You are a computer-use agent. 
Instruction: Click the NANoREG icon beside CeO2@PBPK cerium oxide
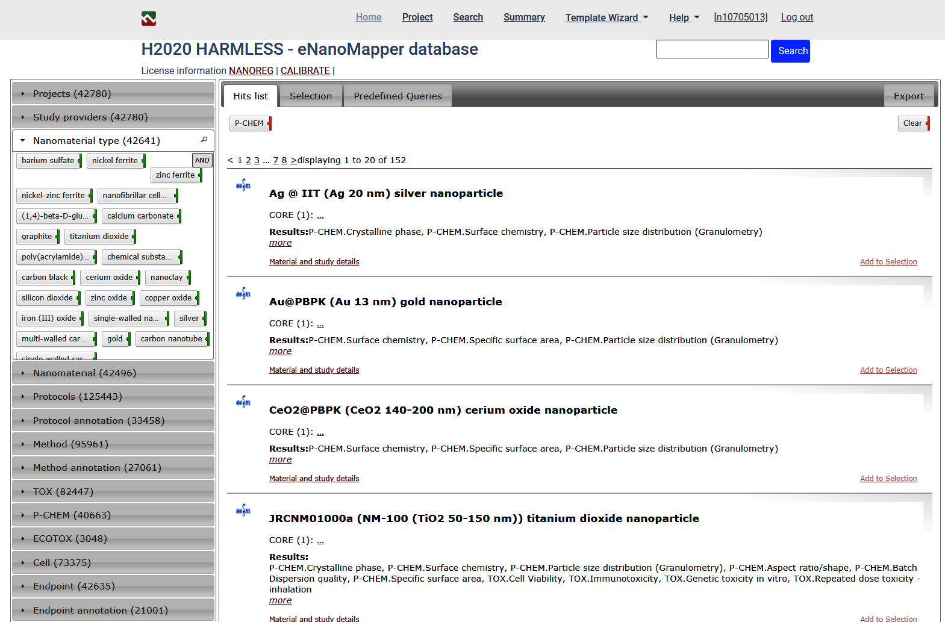pyautogui.click(x=243, y=402)
